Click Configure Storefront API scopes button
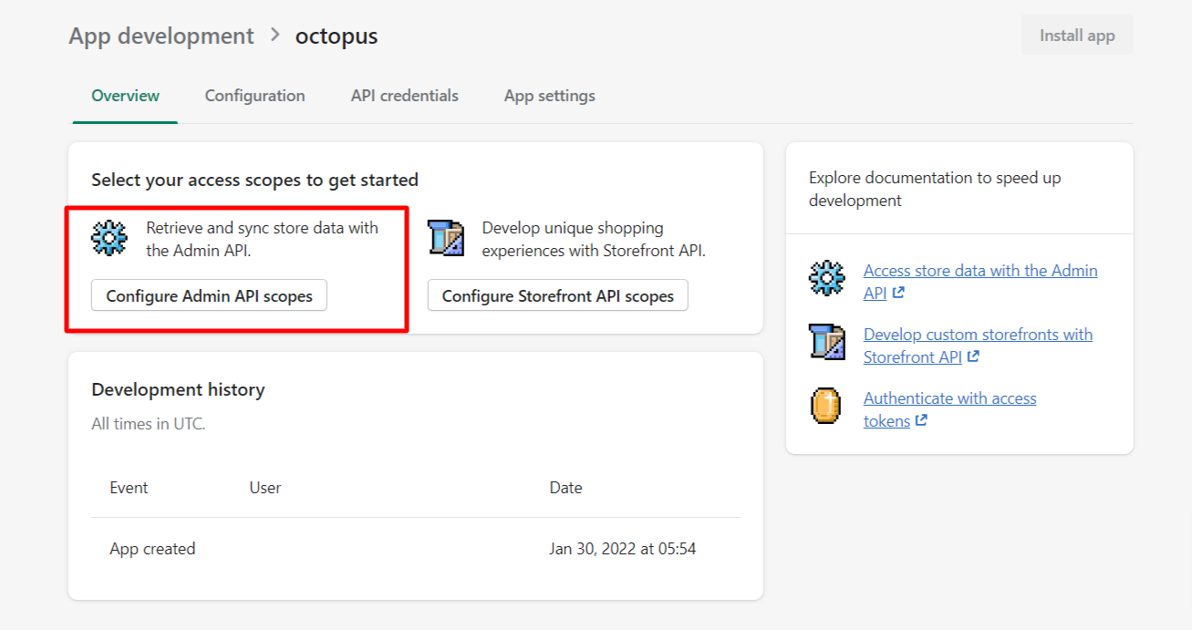This screenshot has width=1192, height=630. click(557, 295)
